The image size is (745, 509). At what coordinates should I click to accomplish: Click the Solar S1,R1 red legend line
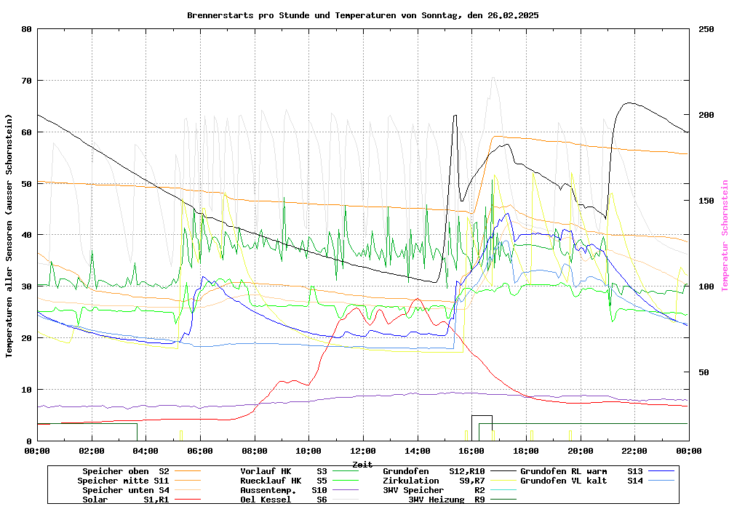pyautogui.click(x=188, y=500)
